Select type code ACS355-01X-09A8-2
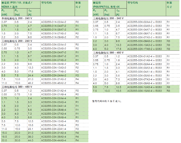 click(x=54, y=37)
